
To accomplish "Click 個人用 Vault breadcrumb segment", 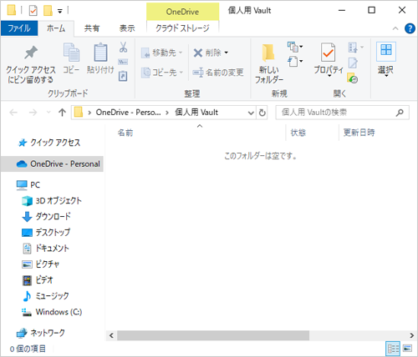I will pos(196,113).
